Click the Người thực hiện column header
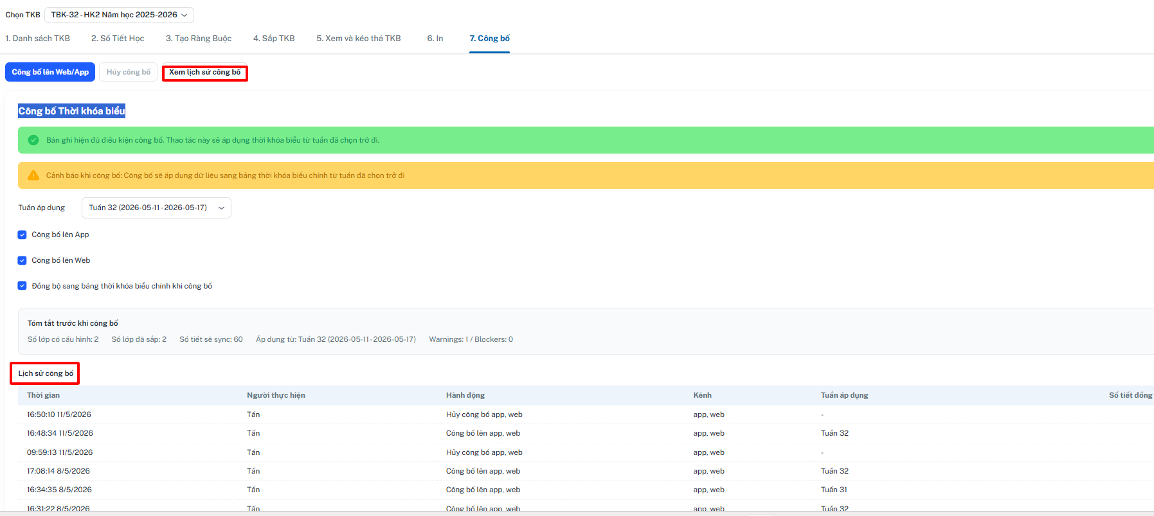 pyautogui.click(x=276, y=395)
